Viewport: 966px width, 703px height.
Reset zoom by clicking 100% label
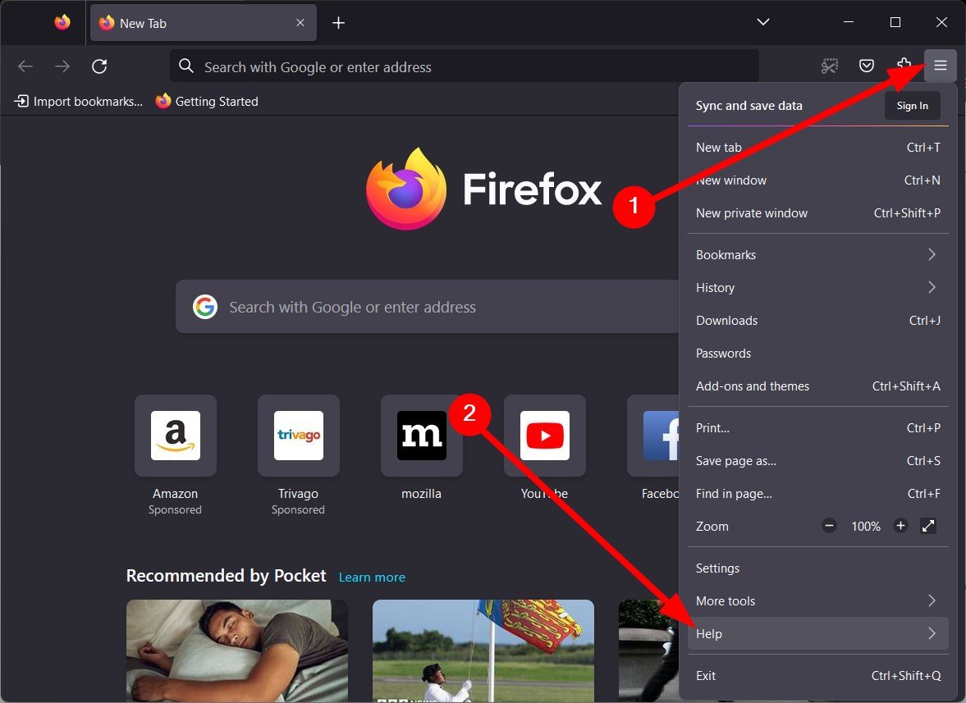click(x=866, y=527)
